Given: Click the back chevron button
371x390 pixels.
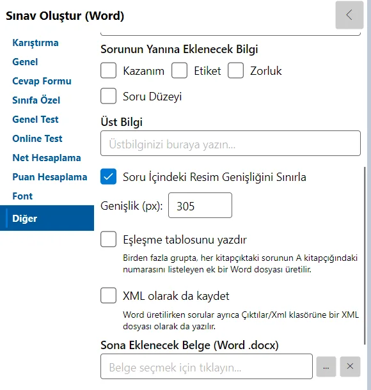Looking at the screenshot, I should tap(349, 15).
